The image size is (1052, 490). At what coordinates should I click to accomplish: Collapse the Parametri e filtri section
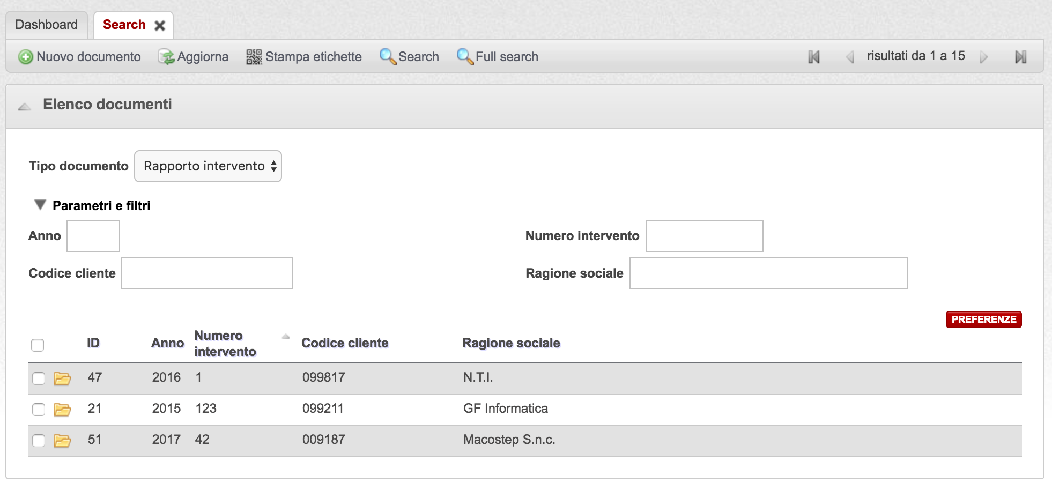point(40,205)
